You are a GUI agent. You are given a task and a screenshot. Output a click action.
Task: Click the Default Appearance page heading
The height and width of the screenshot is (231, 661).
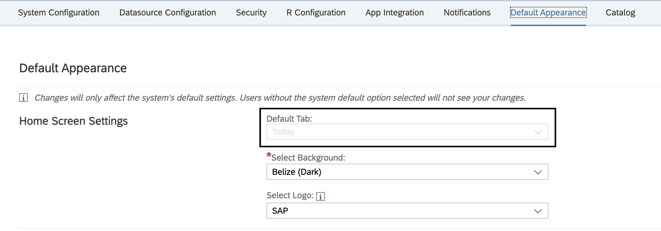coord(73,68)
